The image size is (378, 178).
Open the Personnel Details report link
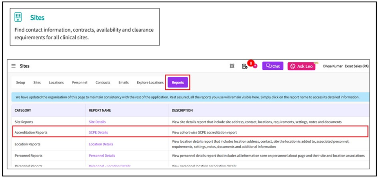102,156
